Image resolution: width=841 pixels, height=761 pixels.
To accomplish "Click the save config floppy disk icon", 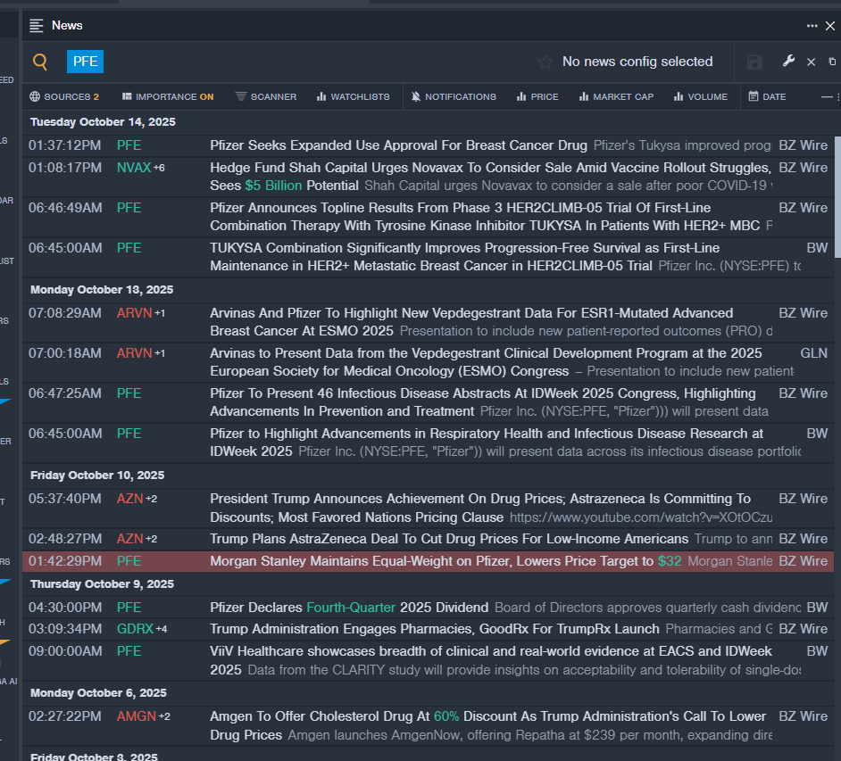I will tap(754, 62).
